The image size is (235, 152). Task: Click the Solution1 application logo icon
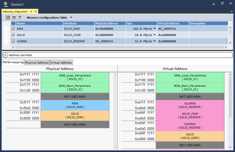[x=5, y=4]
